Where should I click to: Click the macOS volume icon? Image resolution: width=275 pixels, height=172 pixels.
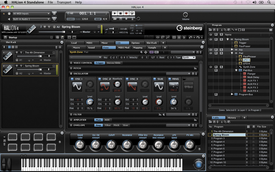pos(254,2)
